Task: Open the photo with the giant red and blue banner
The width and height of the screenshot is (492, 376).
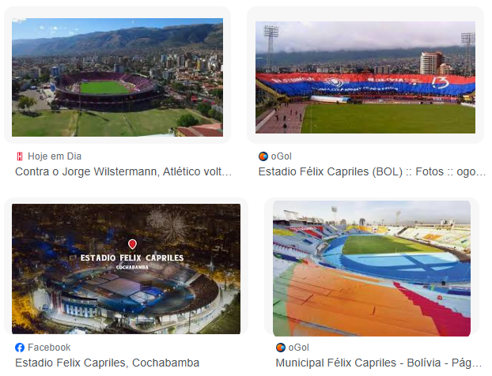Action: pyautogui.click(x=365, y=77)
